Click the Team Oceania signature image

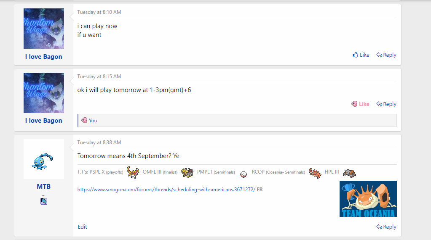point(368,199)
